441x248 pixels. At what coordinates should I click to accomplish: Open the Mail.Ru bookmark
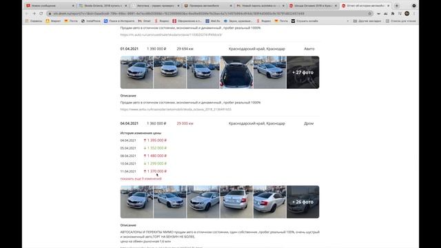tap(213, 21)
